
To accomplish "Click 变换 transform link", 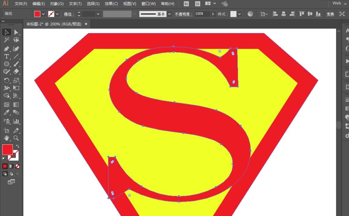I will pos(330,14).
